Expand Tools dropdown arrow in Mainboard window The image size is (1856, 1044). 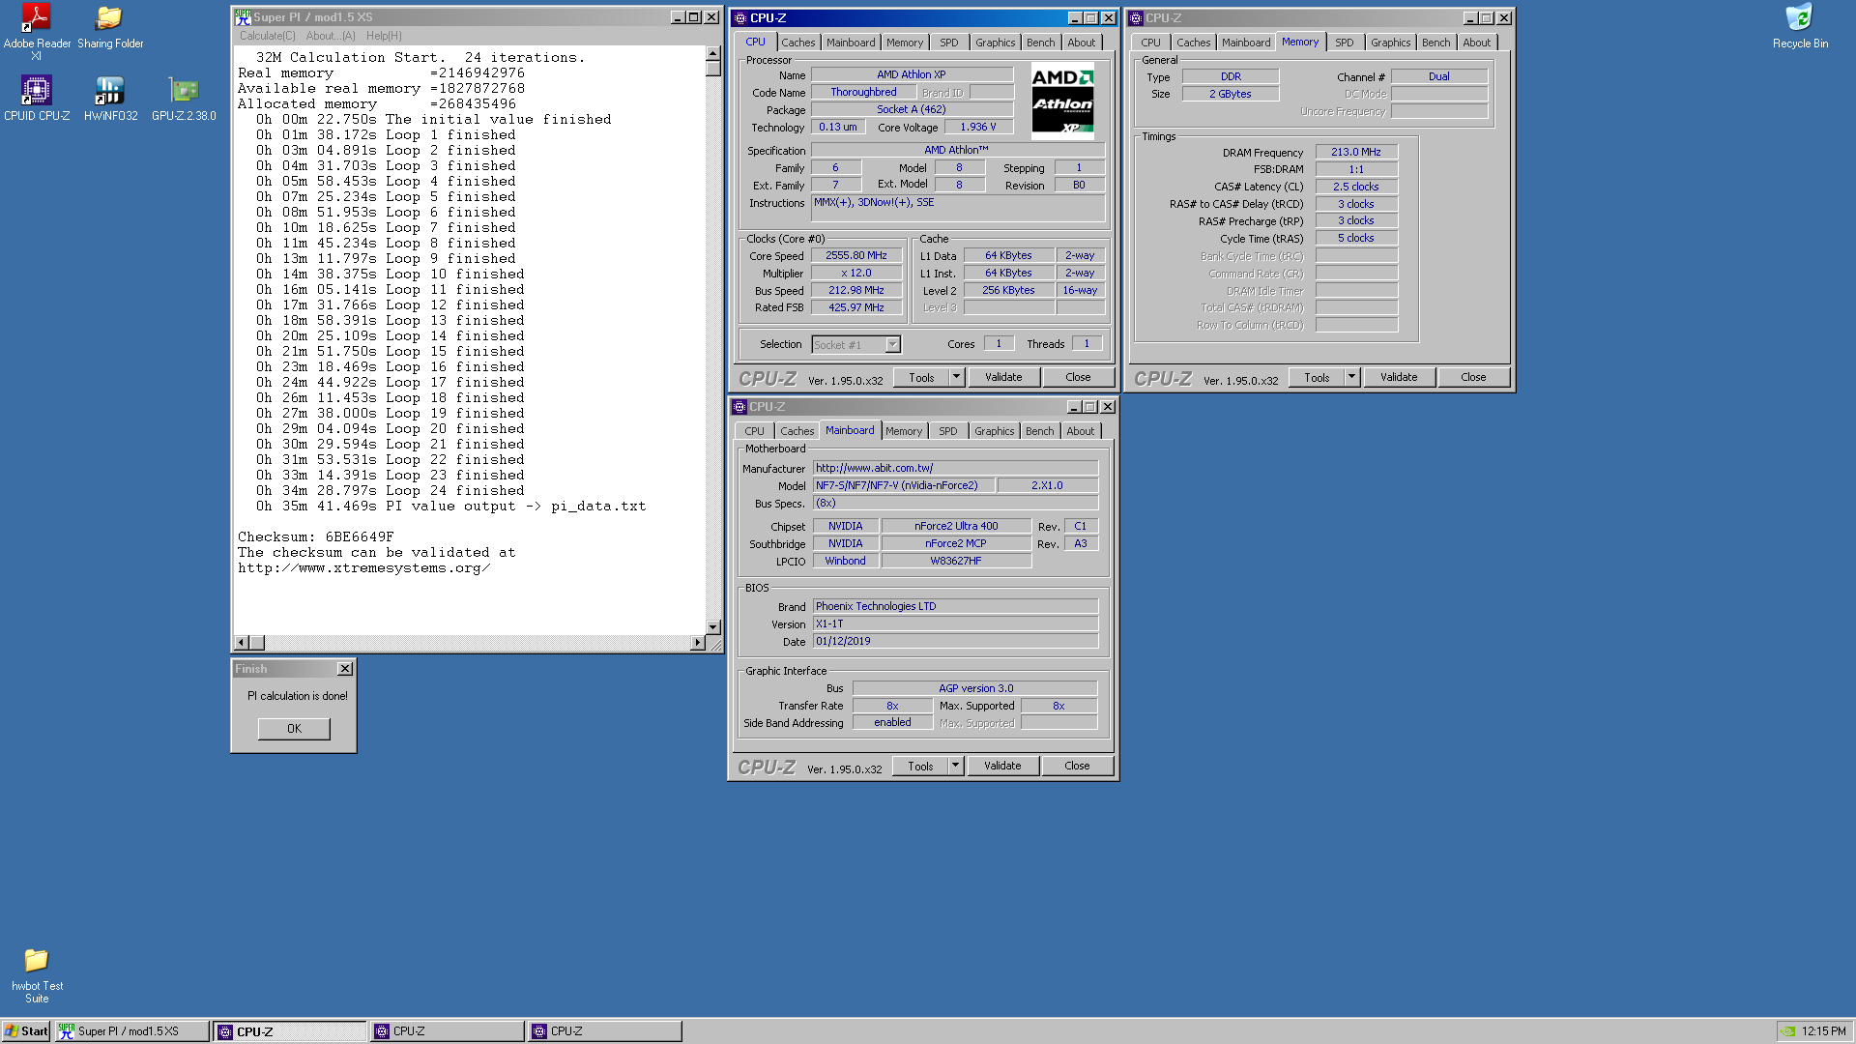point(956,766)
